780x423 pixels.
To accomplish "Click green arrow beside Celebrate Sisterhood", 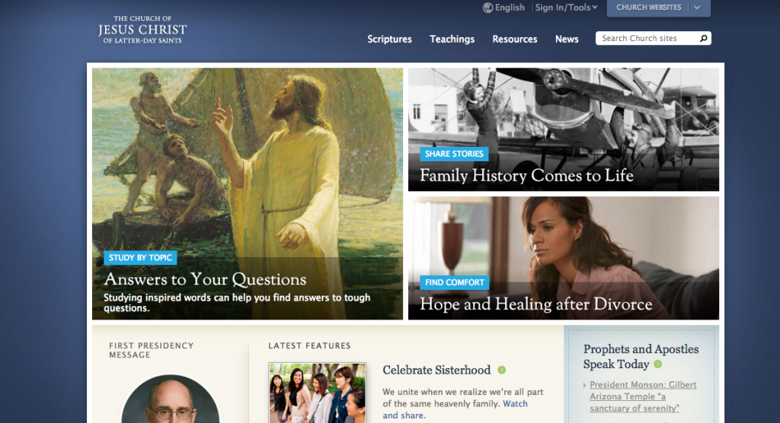I will point(501,370).
